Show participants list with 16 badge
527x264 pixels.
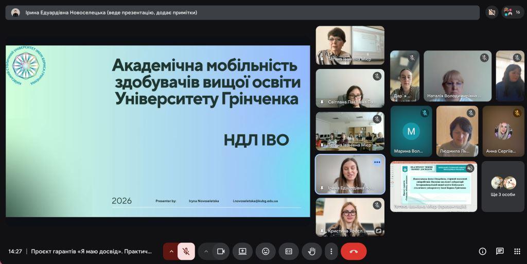(512, 12)
